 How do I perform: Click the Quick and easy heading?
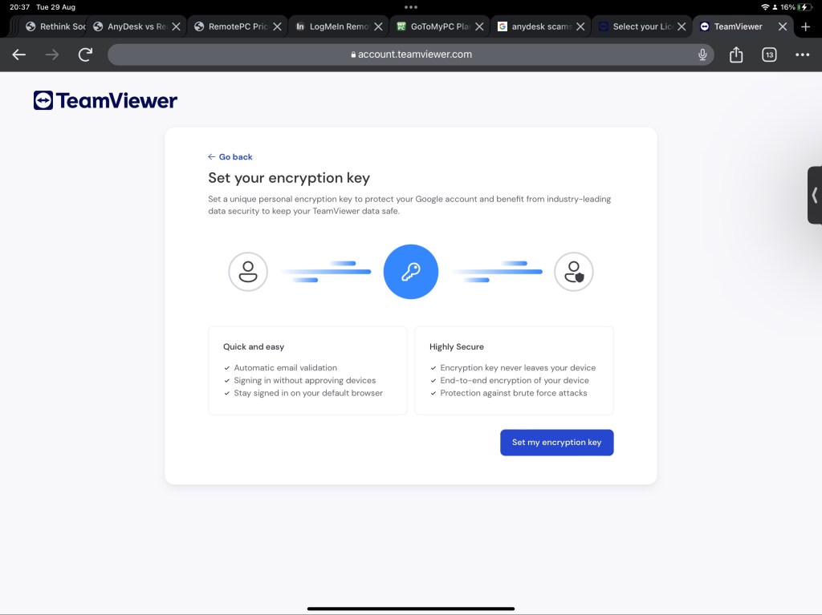tap(254, 346)
